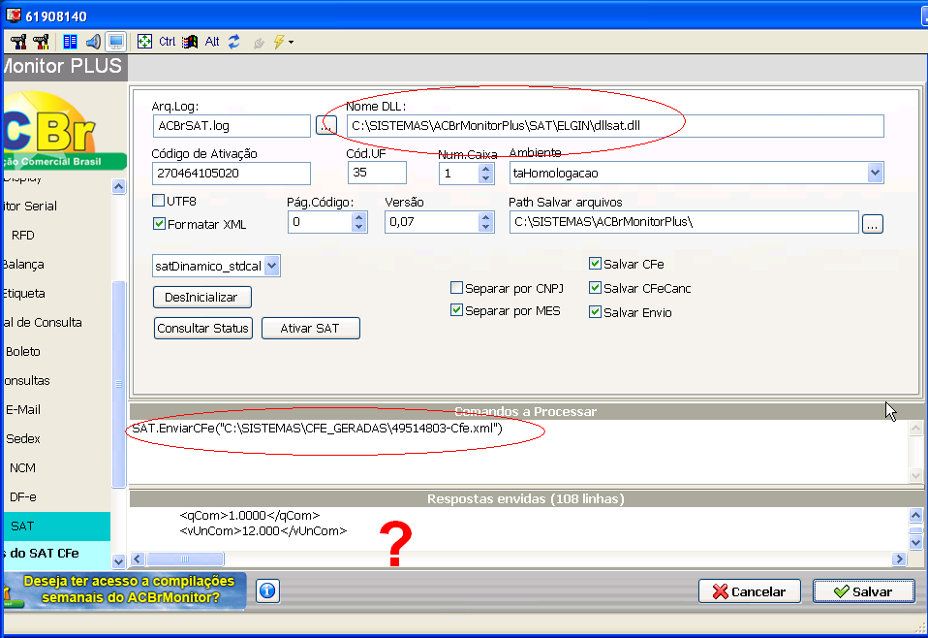Decrease the Num.Caixa spinner value
The width and height of the screenshot is (928, 638).
486,177
